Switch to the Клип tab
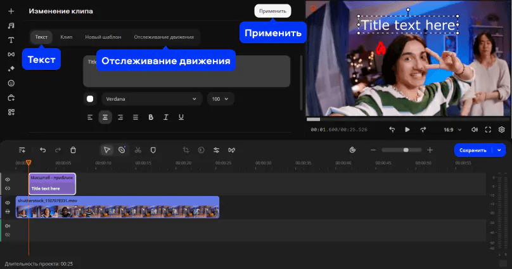The width and height of the screenshot is (512, 269). tap(67, 37)
